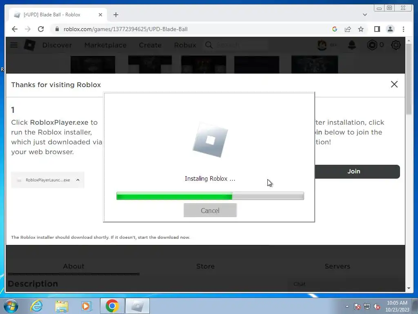The height and width of the screenshot is (314, 418).
Task: Switch to Chrome in the taskbar
Action: (x=112, y=306)
